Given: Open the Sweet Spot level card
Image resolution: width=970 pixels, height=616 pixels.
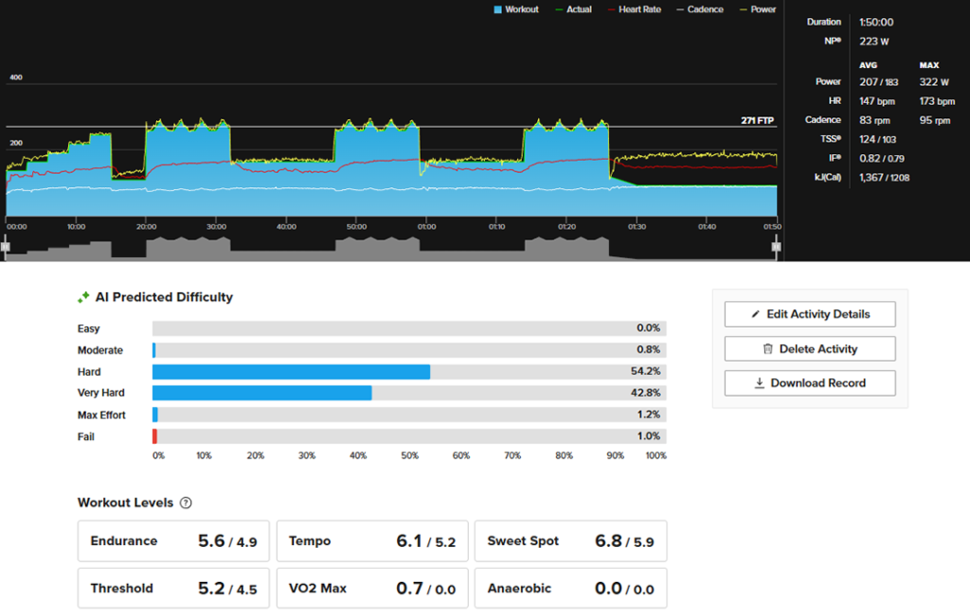Looking at the screenshot, I should point(570,541).
